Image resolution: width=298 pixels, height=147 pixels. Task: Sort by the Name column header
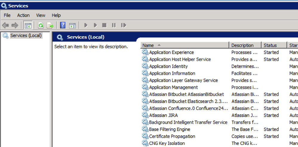[x=185, y=45]
